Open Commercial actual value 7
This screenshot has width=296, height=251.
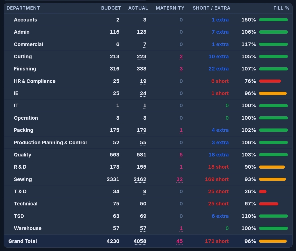click(145, 44)
